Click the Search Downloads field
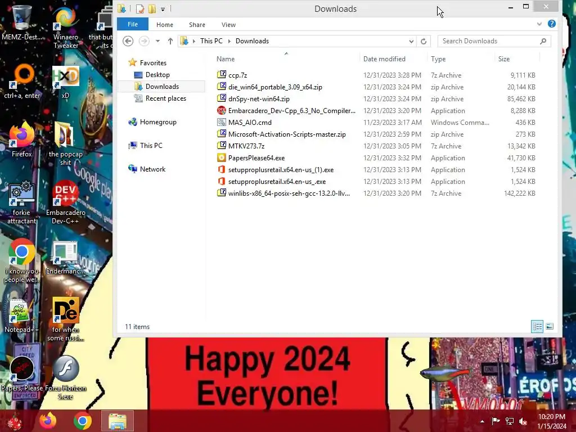The height and width of the screenshot is (432, 576). coord(494,41)
